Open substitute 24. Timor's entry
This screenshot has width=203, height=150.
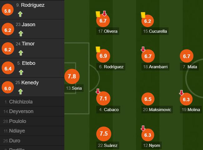coord(32,48)
